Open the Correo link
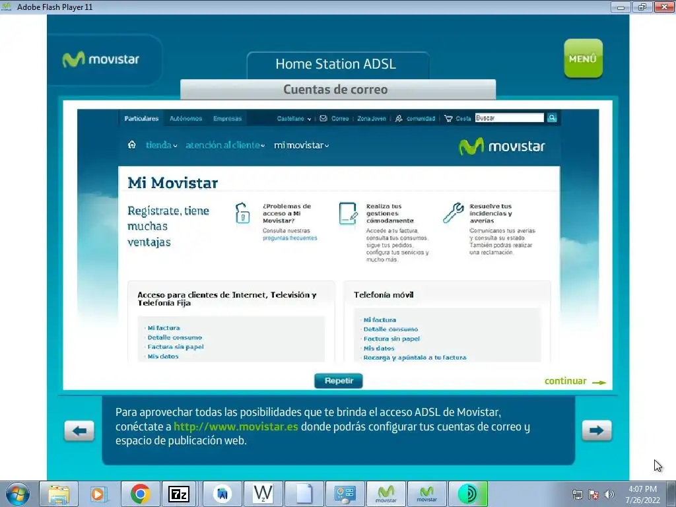676x507 pixels. (x=340, y=119)
